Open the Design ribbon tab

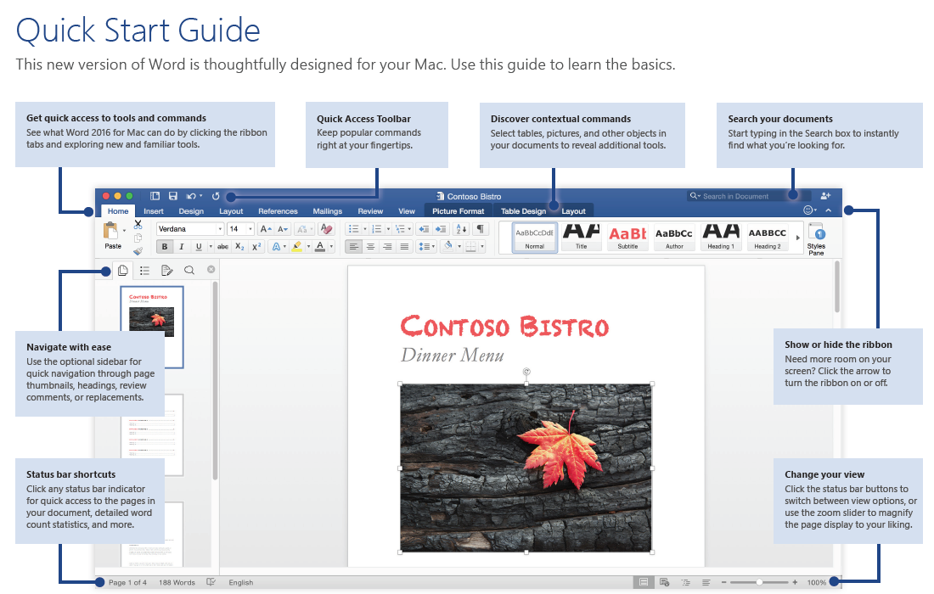(x=191, y=211)
